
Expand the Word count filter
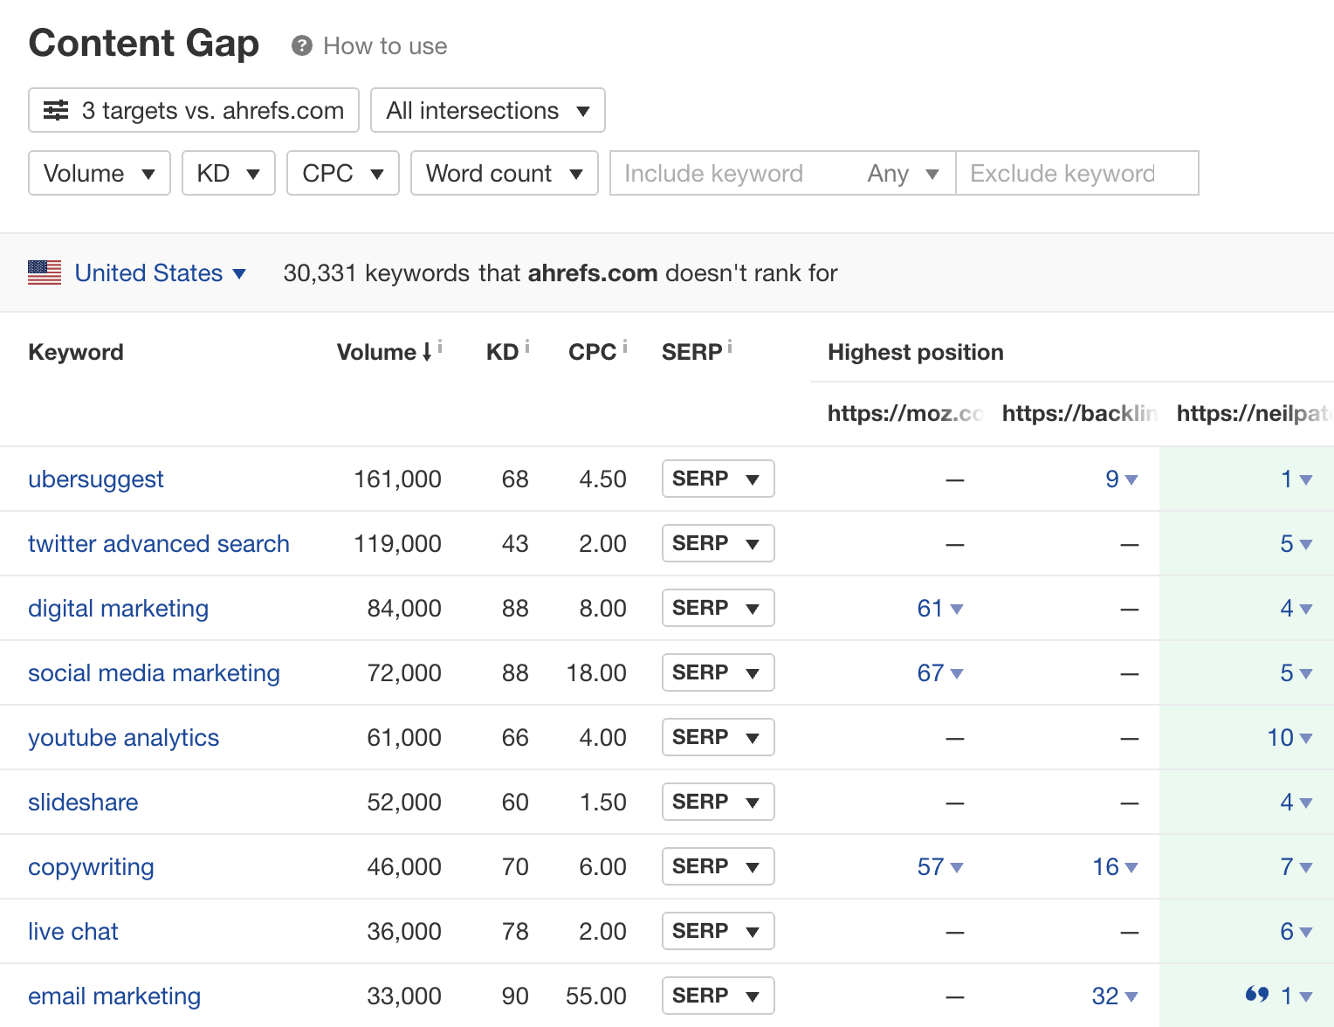click(x=504, y=173)
